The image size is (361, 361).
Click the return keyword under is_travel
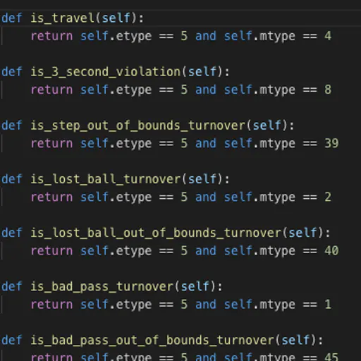[x=52, y=37]
